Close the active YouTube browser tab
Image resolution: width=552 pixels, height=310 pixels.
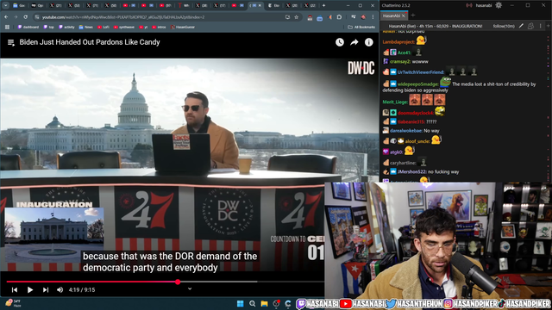pos(260,5)
